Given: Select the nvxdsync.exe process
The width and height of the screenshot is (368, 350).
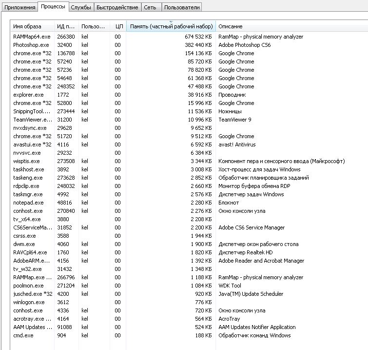Looking at the screenshot, I should tap(189, 128).
